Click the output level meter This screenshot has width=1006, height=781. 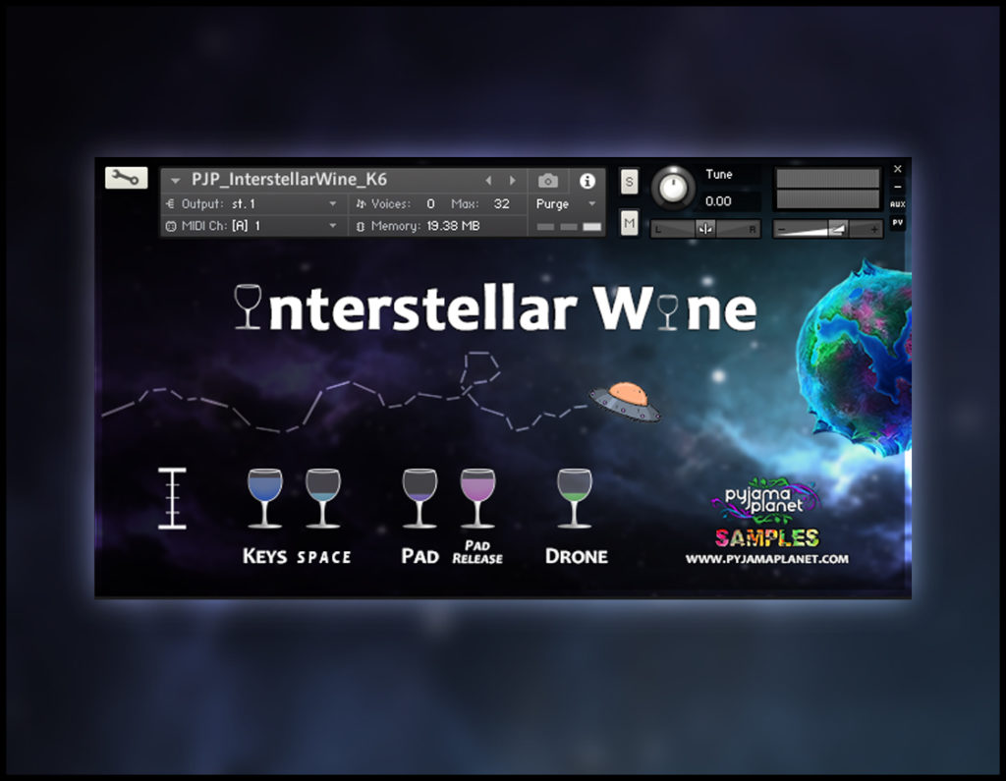[827, 189]
